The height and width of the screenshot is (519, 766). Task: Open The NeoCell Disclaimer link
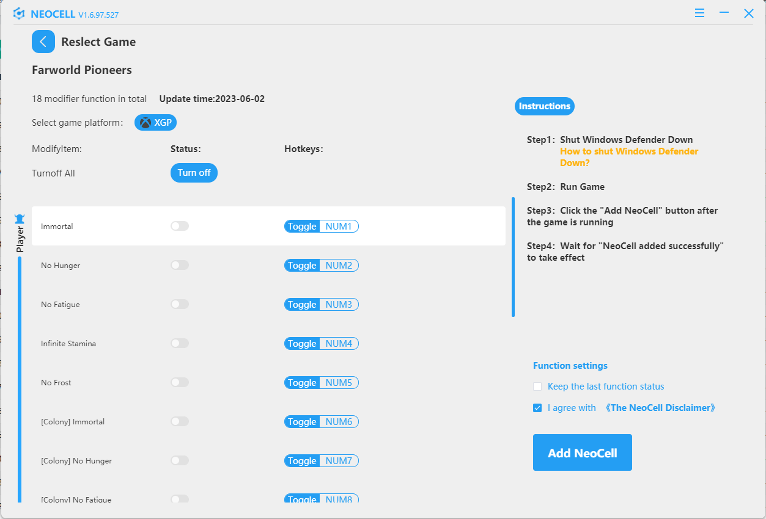pyautogui.click(x=660, y=408)
